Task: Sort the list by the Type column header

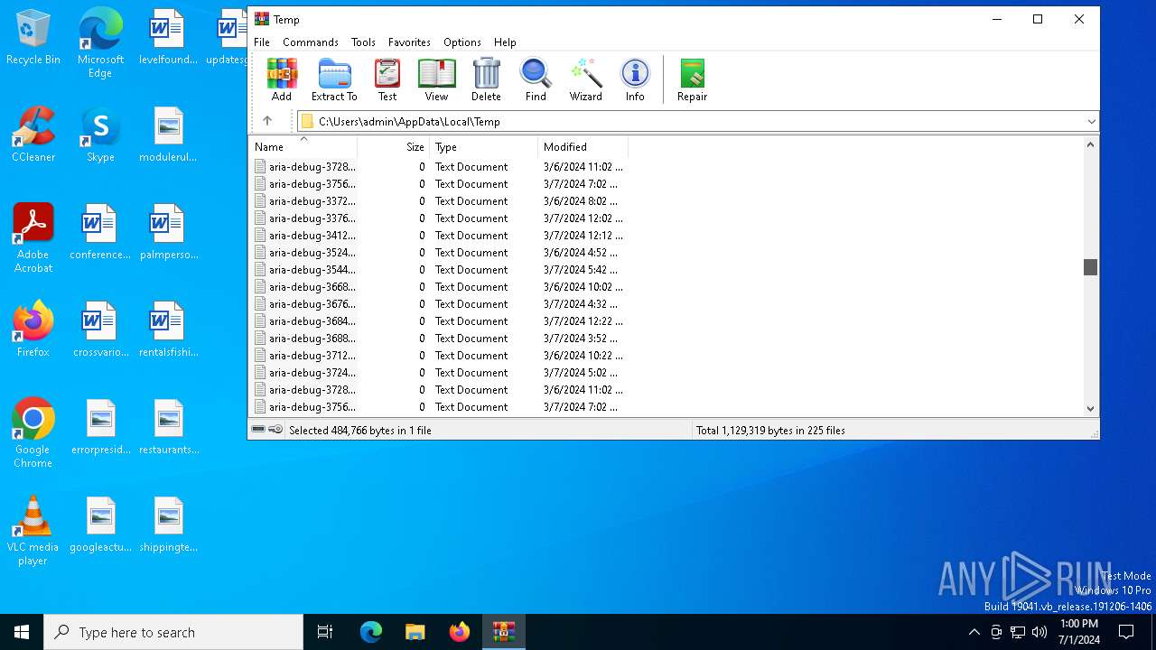Action: coord(484,146)
